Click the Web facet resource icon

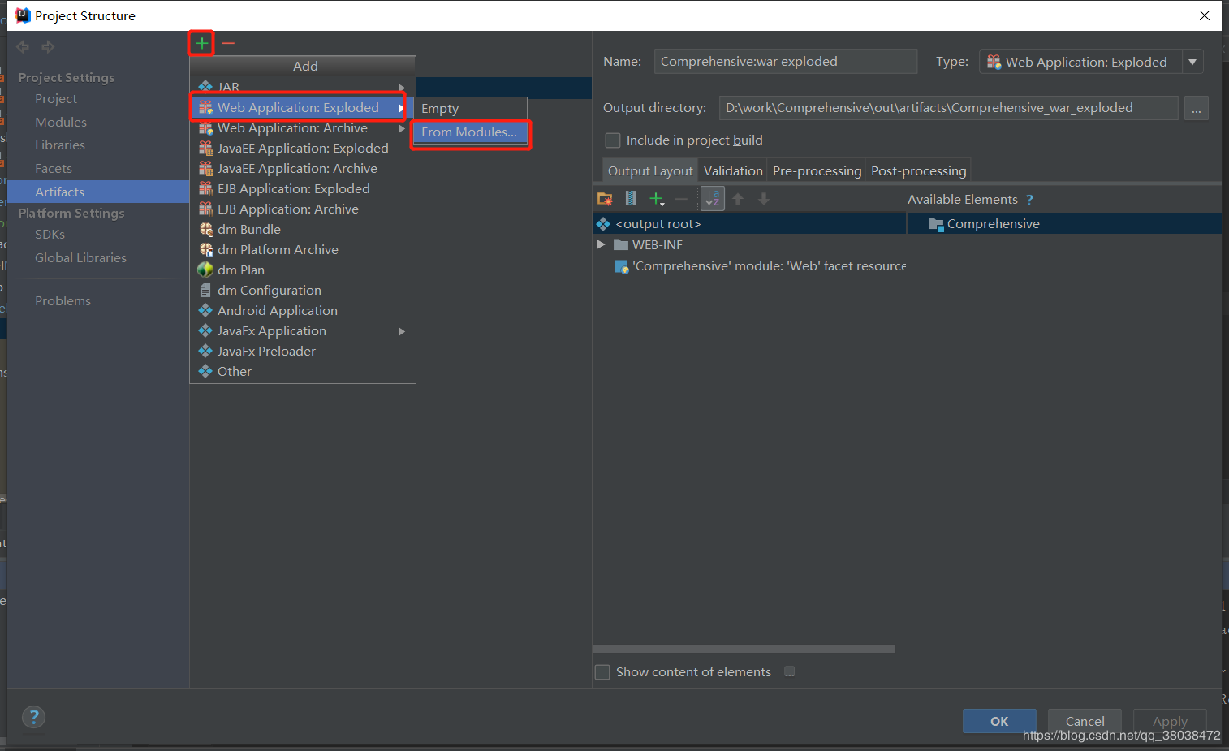622,266
